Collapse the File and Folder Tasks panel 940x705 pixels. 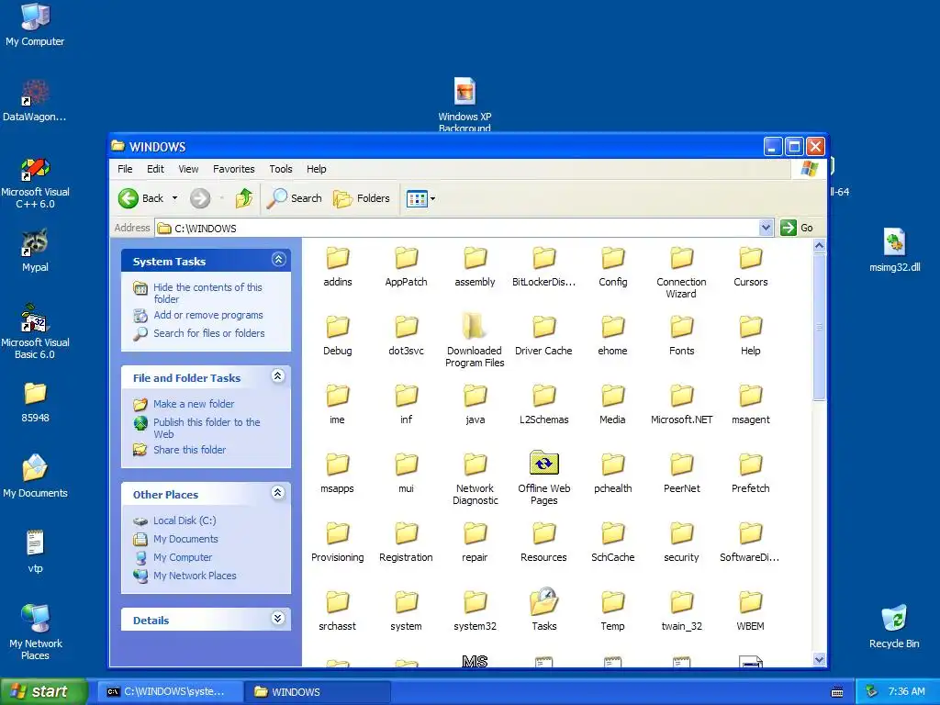pyautogui.click(x=278, y=376)
